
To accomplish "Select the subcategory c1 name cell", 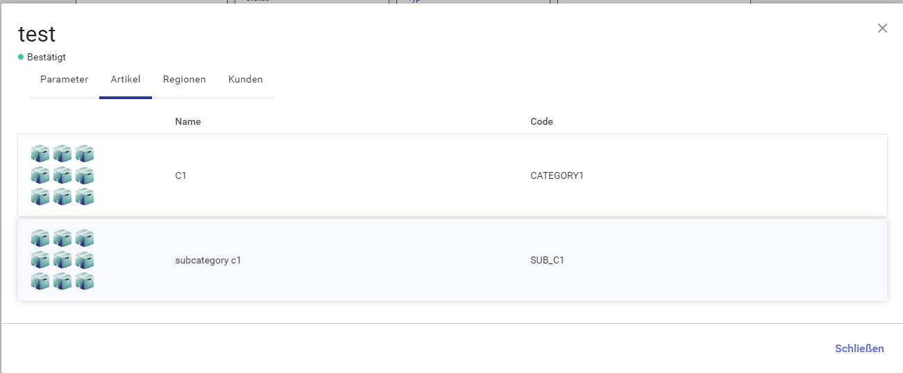I will tap(208, 261).
